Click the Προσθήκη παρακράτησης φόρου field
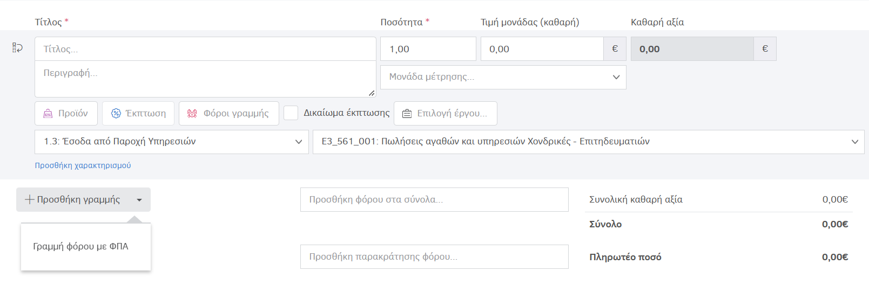 434,257
